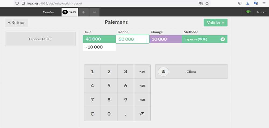
Task: Open the Firefox hamburger menu
Action: coord(264,3)
